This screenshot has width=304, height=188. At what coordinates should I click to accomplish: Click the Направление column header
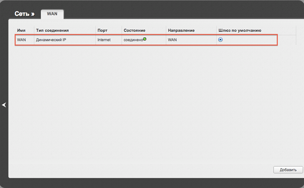coord(181,30)
